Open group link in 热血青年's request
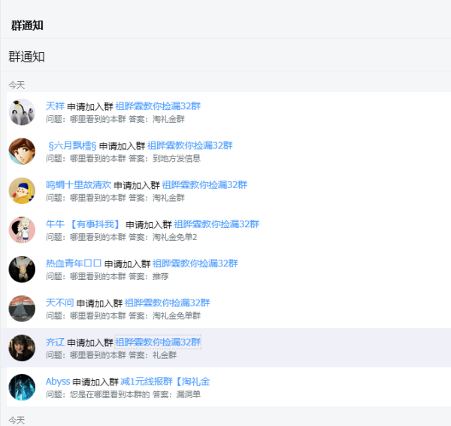The width and height of the screenshot is (451, 426). [195, 263]
